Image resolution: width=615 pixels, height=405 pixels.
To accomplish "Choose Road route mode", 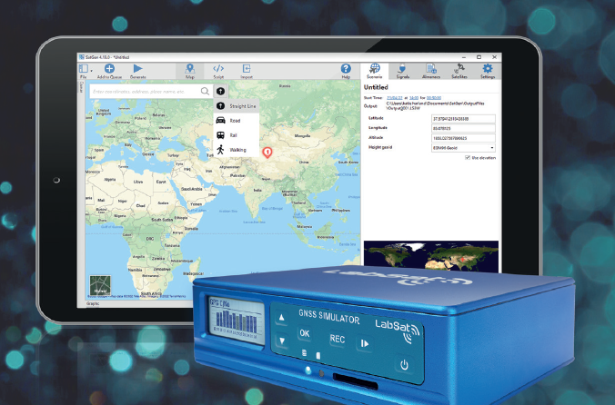I will click(237, 121).
